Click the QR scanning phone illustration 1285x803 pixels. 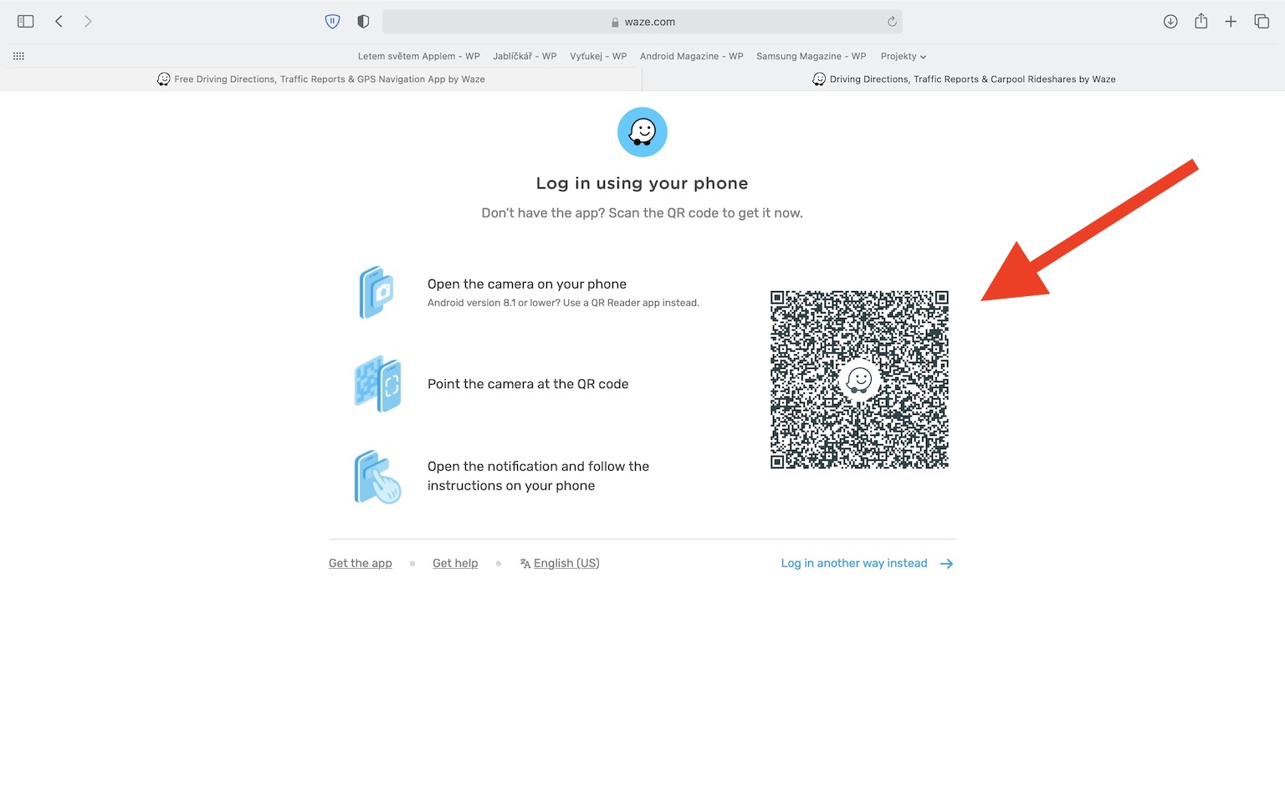point(378,384)
